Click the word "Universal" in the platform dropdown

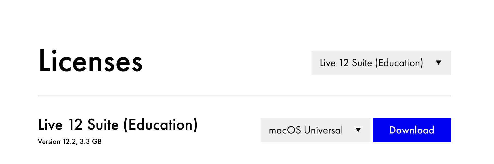pyautogui.click(x=323, y=130)
